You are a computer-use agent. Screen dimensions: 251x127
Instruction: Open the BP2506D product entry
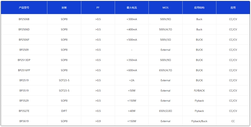point(24,29)
